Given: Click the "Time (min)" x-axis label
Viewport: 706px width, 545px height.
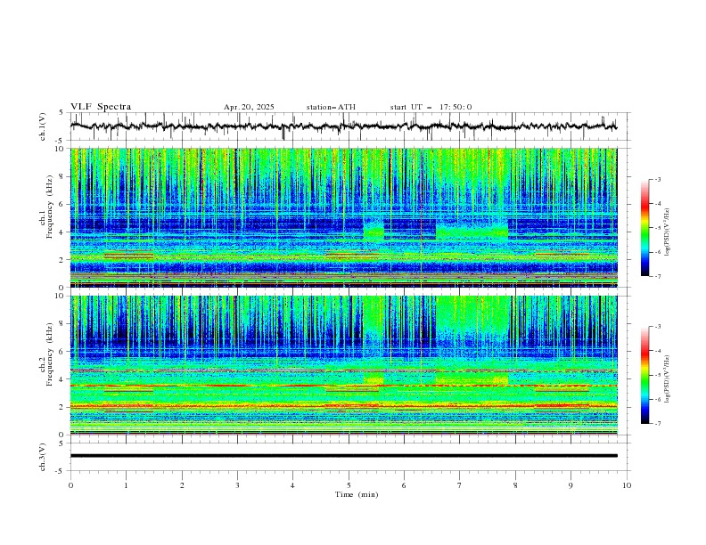Looking at the screenshot, I should tap(357, 494).
